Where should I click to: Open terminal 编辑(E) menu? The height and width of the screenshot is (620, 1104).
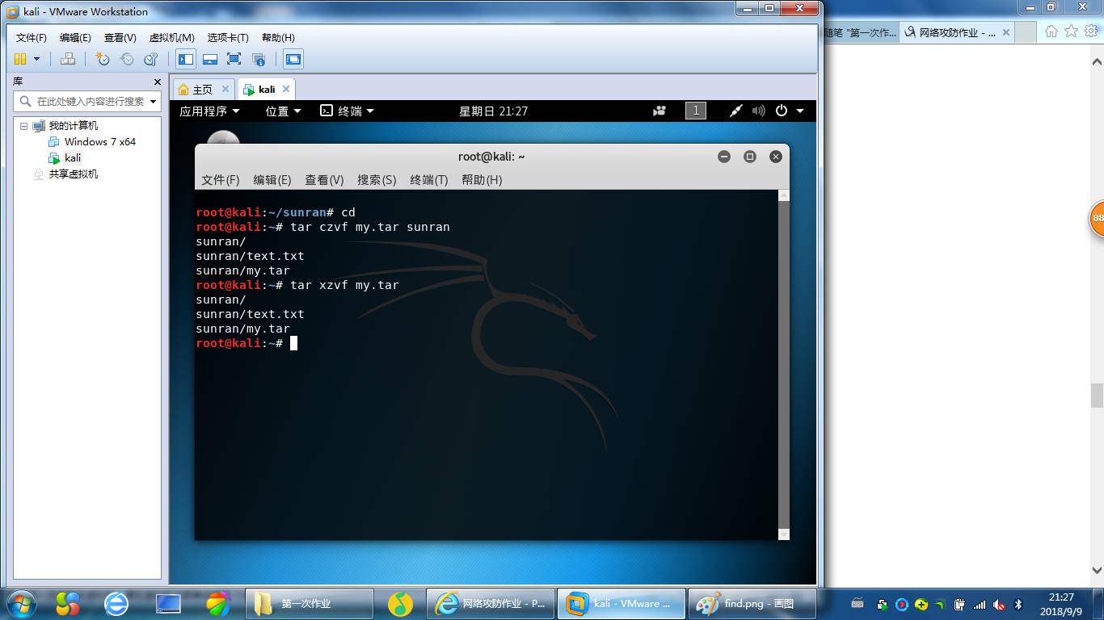(272, 179)
